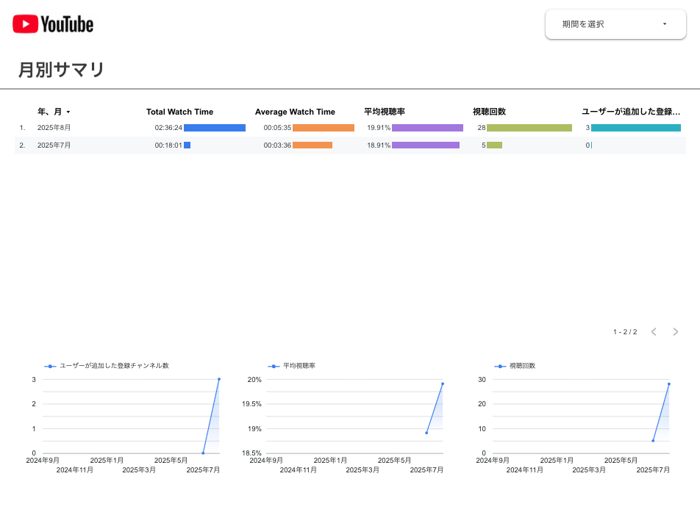Click the 視聴回数 column header

489,112
